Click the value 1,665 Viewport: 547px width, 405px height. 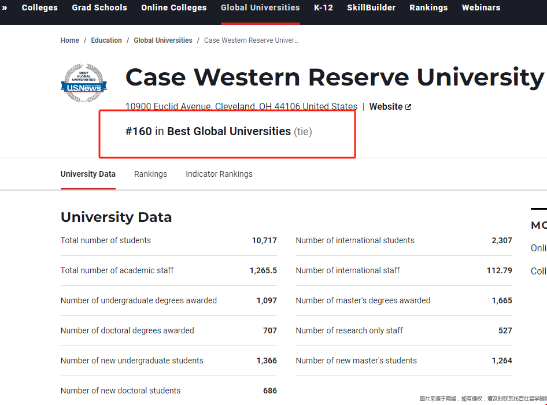click(x=502, y=300)
